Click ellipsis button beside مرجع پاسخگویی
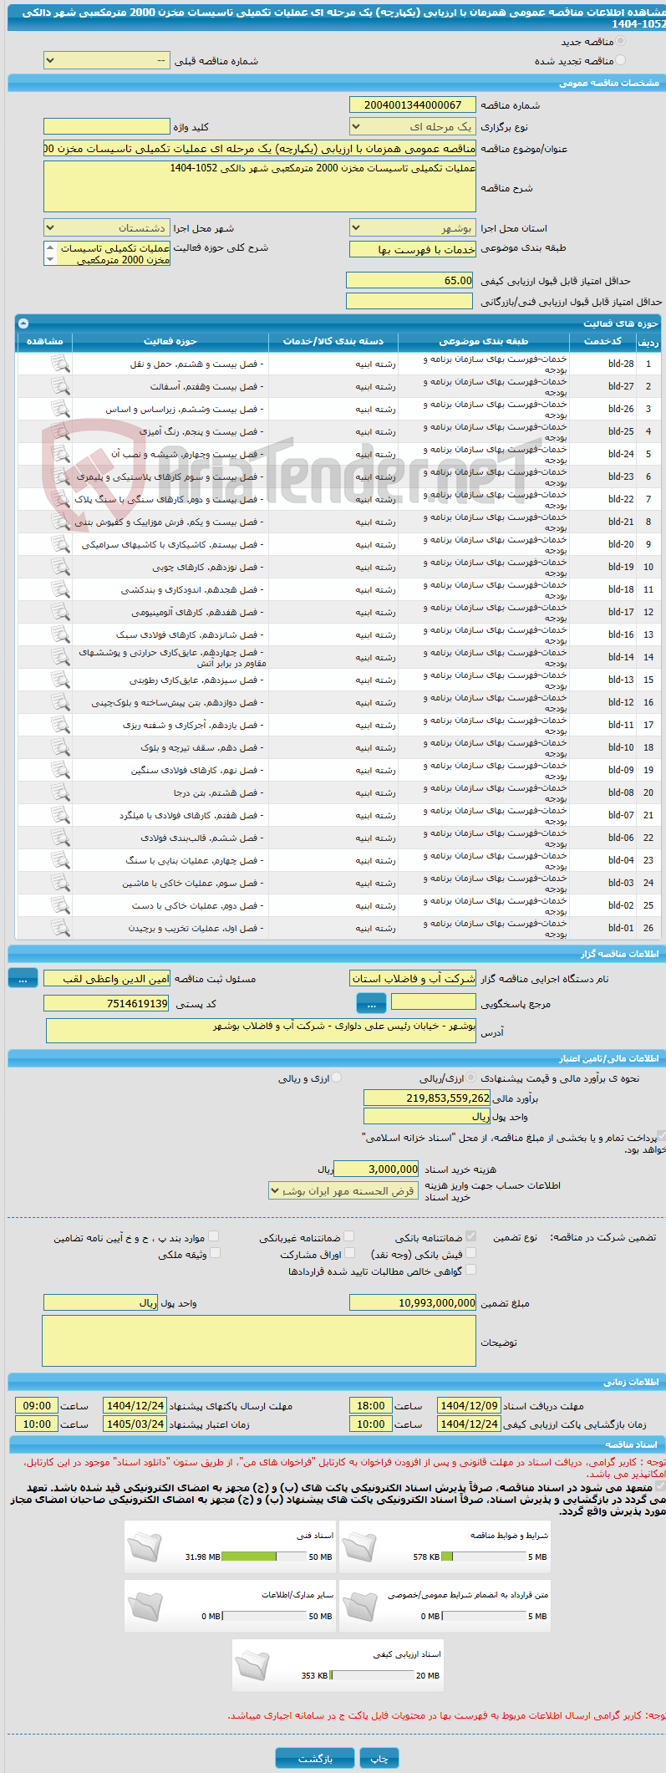This screenshot has width=666, height=1773. tap(371, 1003)
